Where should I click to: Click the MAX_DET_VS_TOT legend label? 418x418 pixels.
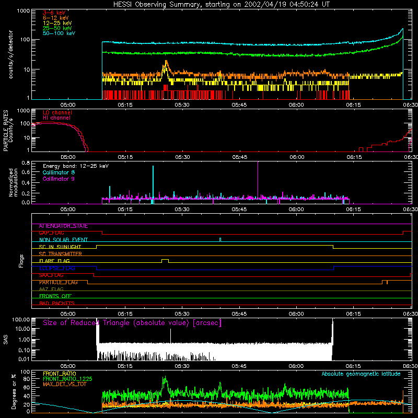pyautogui.click(x=64, y=384)
